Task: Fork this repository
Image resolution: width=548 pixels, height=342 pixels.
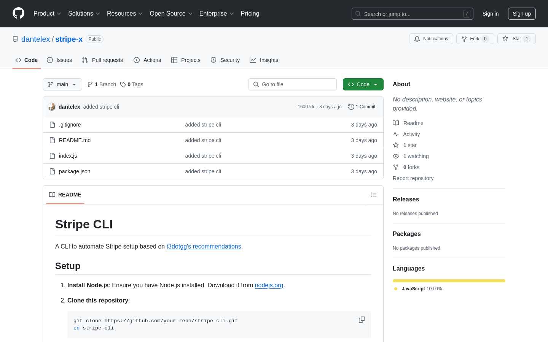Action: (x=475, y=39)
